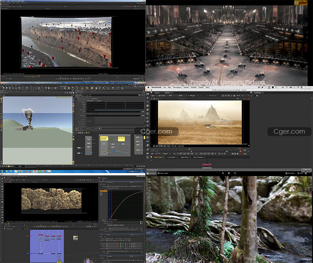This screenshot has width=313, height=263.
Task: Open Keyer nodes menu in macOS NukeX toolbar
Action: pos(148,118)
